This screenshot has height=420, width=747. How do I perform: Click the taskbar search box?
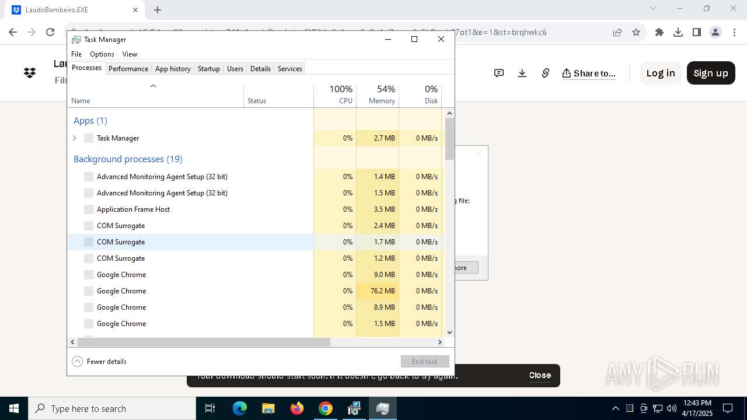pos(112,408)
